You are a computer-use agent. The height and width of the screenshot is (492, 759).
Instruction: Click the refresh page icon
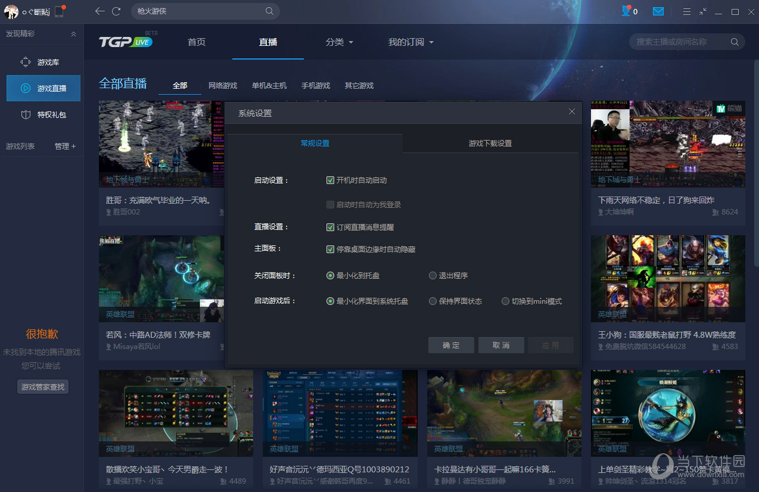[116, 11]
